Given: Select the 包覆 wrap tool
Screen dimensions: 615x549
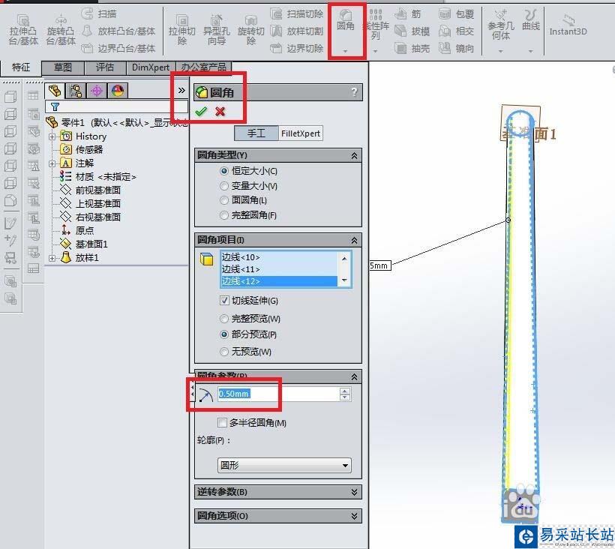Looking at the screenshot, I should pos(456,14).
